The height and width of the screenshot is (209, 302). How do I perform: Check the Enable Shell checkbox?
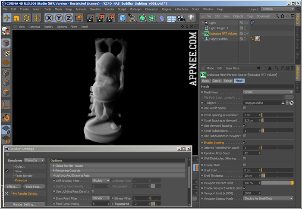point(245,165)
